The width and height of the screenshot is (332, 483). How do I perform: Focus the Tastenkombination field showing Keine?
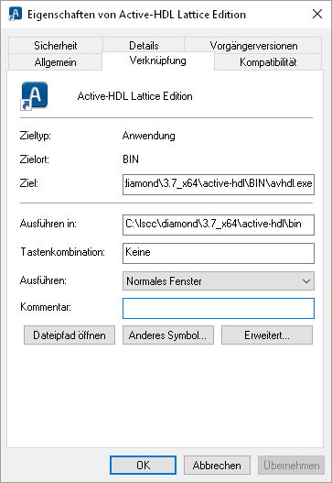[219, 253]
